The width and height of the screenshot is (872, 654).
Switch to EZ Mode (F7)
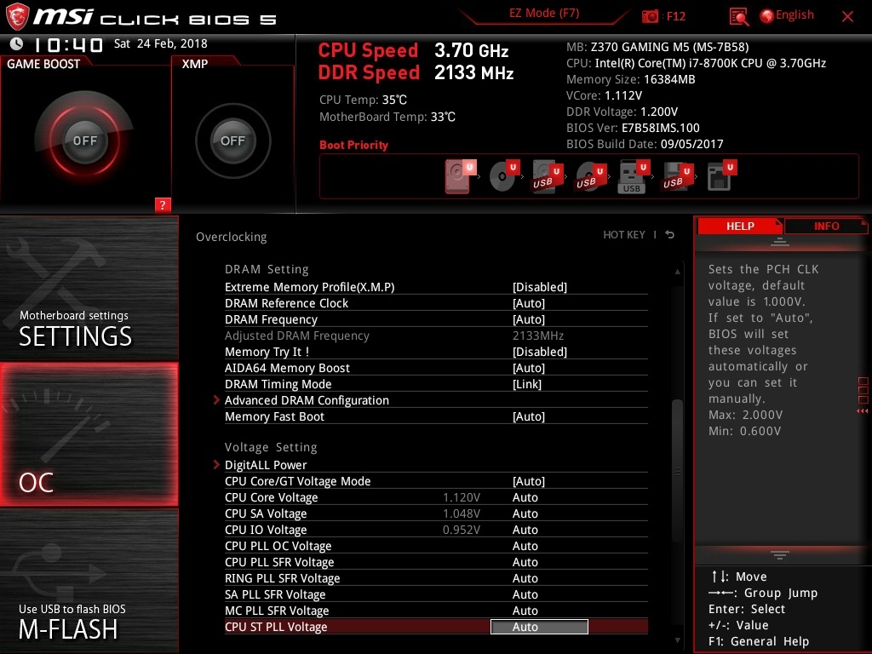(544, 14)
